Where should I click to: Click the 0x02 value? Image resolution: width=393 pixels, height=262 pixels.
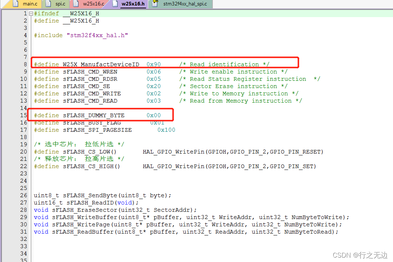(x=154, y=94)
